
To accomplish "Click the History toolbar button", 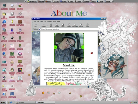I will pos(81,25).
